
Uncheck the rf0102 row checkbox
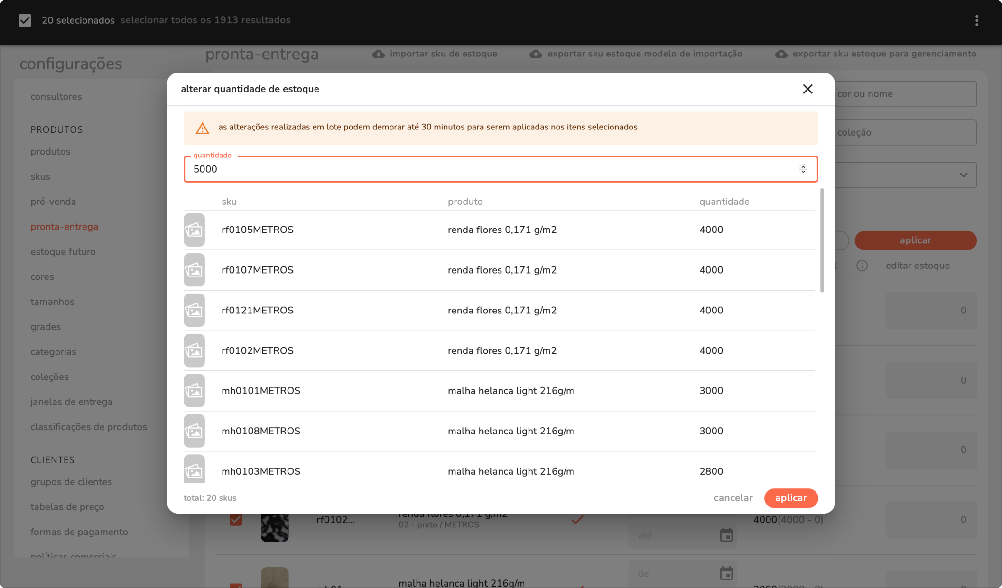236,520
